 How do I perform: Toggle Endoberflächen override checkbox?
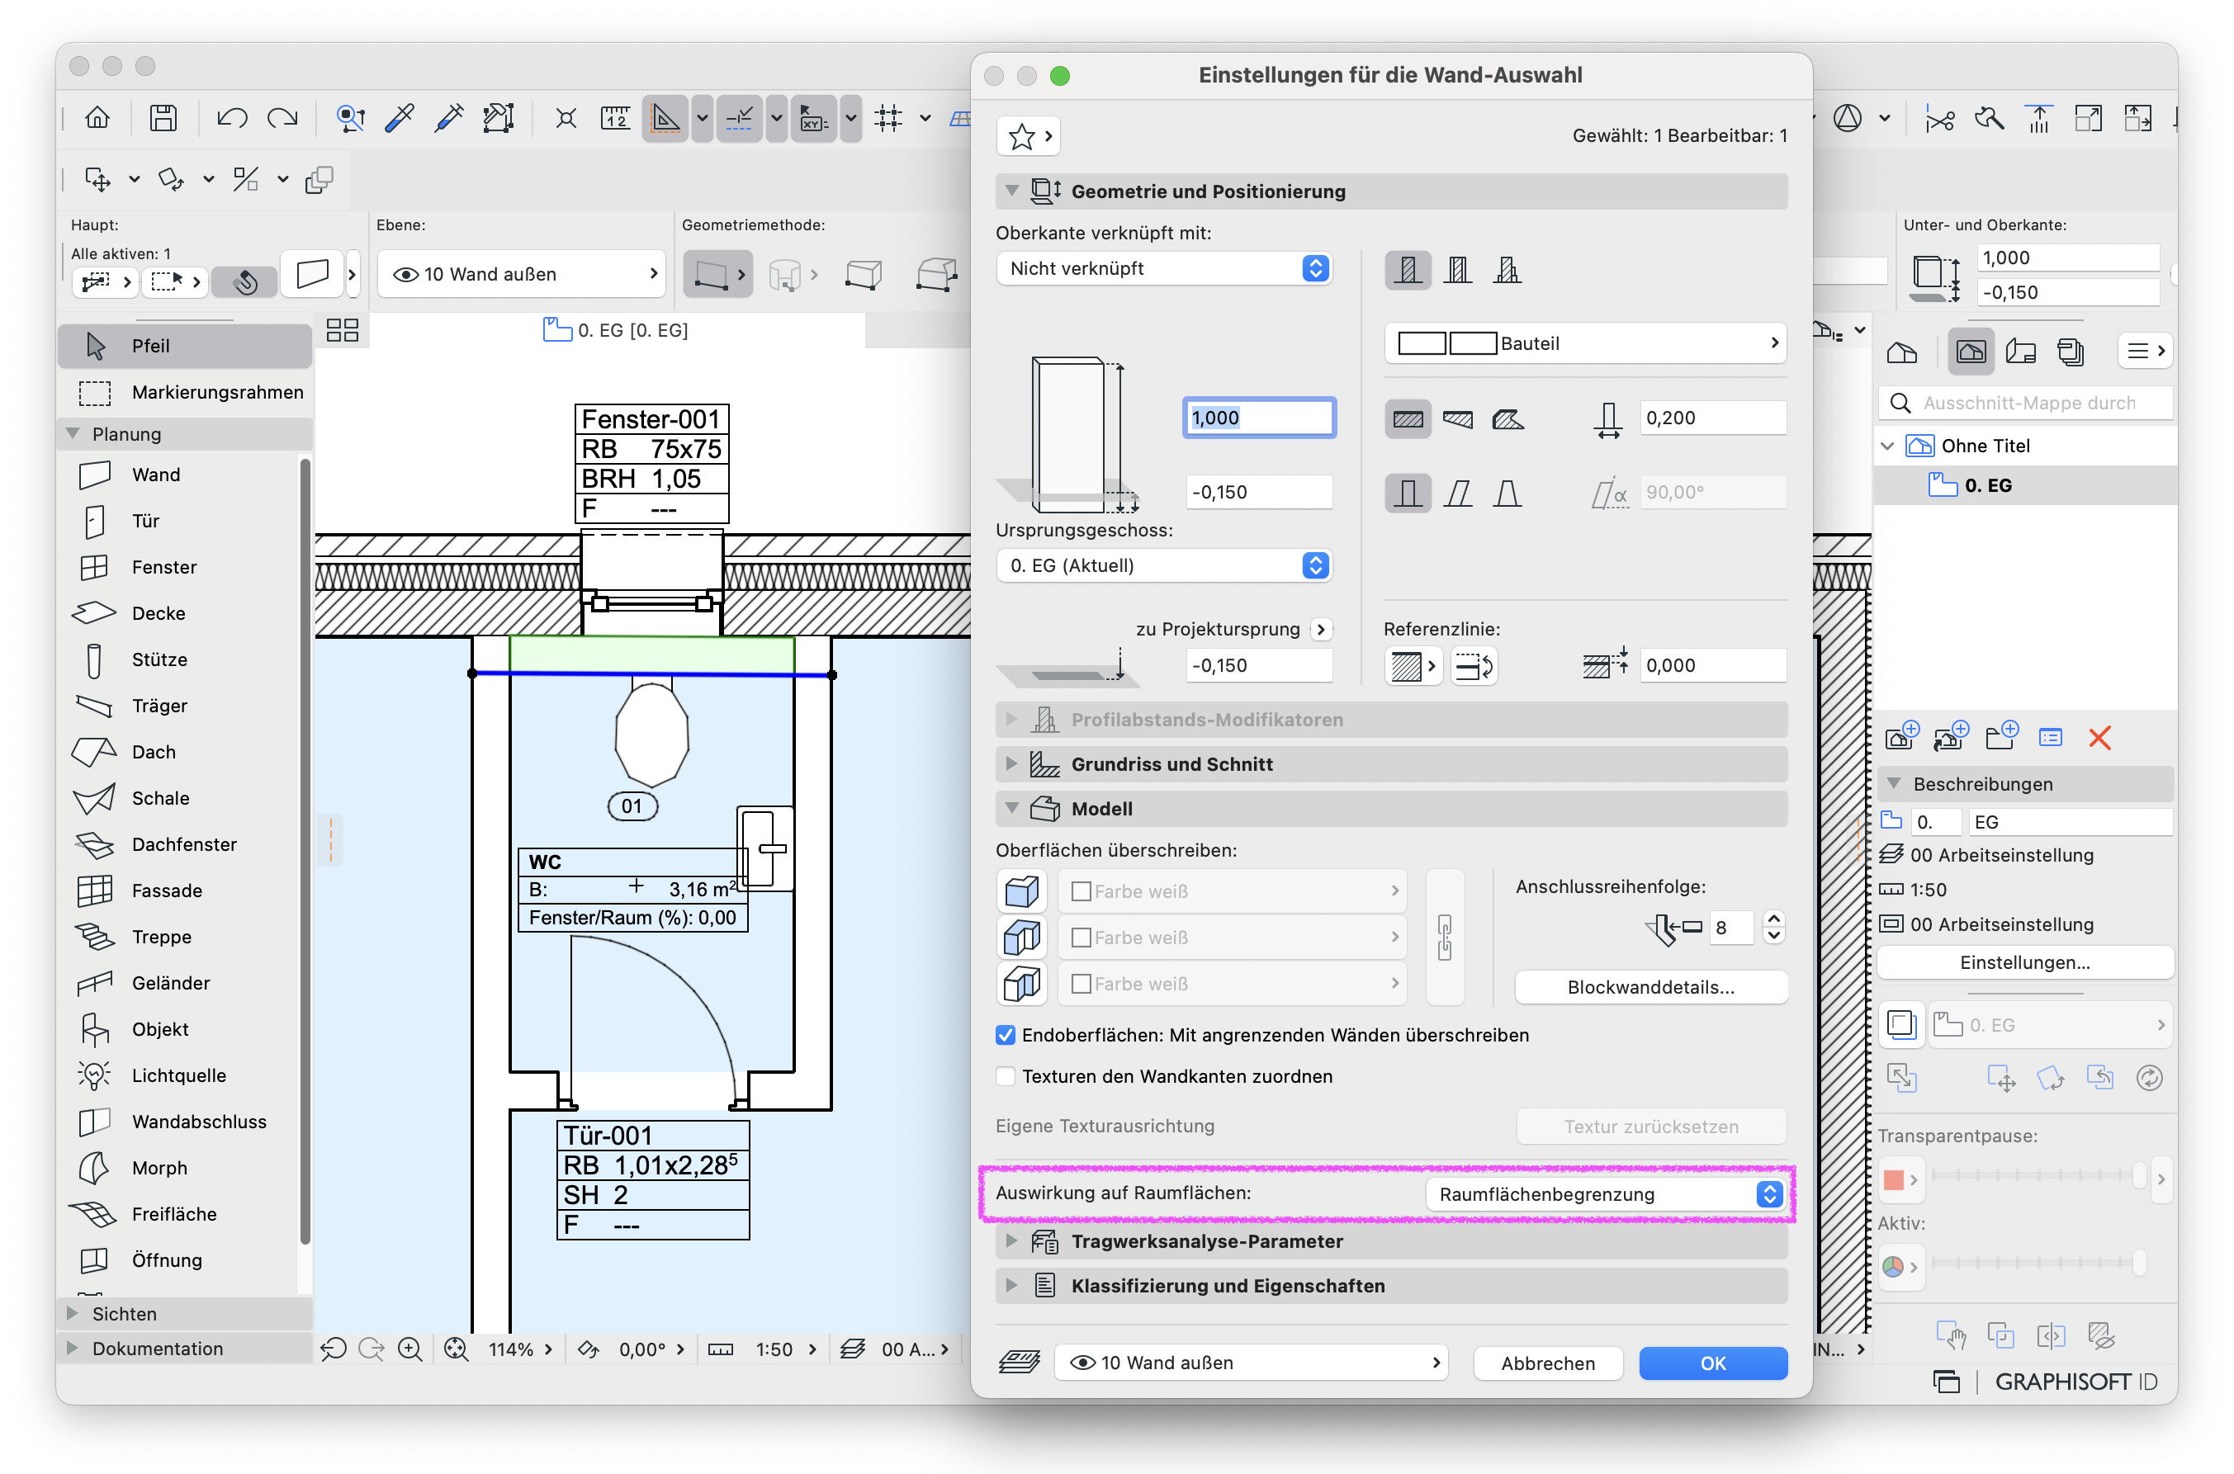(x=1005, y=1035)
